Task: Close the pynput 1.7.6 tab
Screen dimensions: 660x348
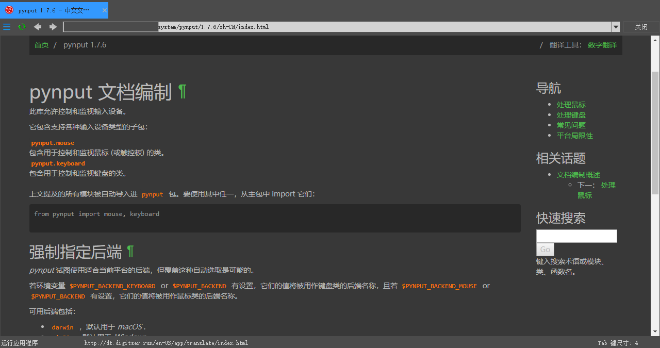Action: 104,10
